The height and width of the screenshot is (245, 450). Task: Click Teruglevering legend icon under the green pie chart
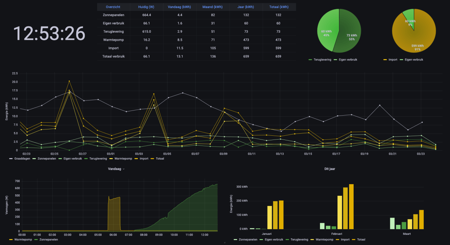[311, 60]
